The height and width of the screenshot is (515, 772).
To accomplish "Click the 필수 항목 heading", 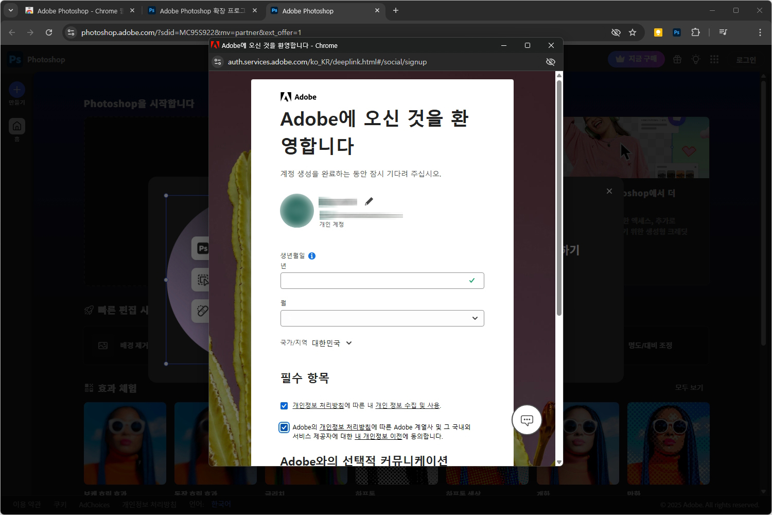I will coord(305,378).
